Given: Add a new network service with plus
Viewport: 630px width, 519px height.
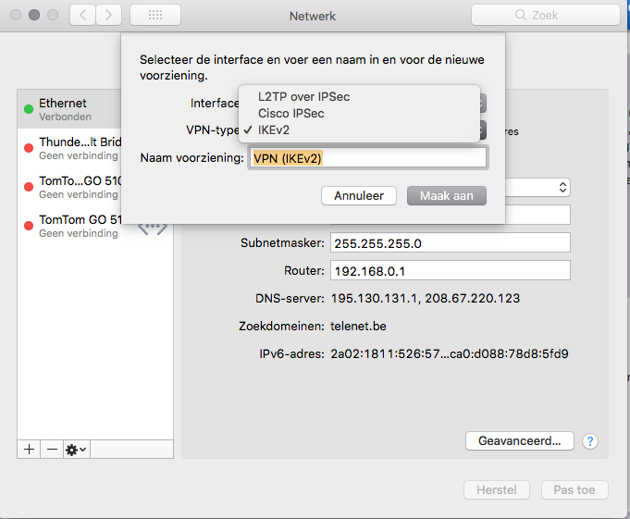Looking at the screenshot, I should pyautogui.click(x=29, y=449).
